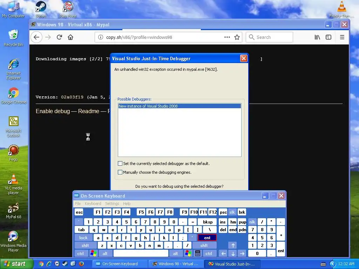
Task: Open My Computer desktop icon
Action: tap(13, 9)
